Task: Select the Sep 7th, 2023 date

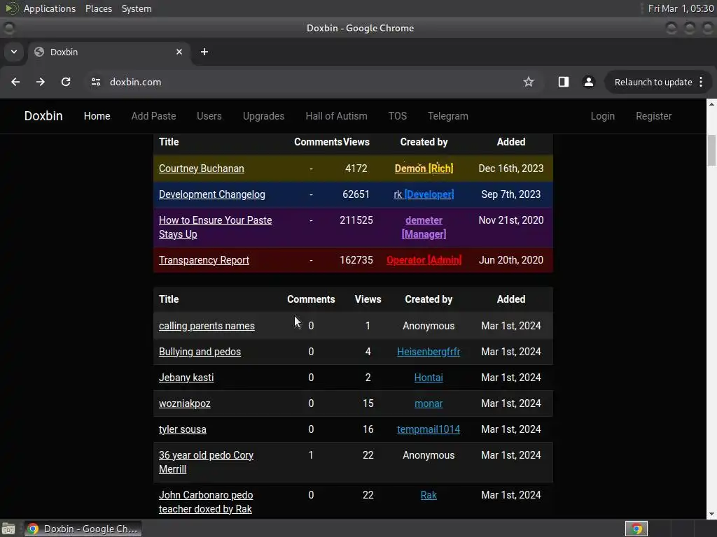Action: pyautogui.click(x=510, y=194)
